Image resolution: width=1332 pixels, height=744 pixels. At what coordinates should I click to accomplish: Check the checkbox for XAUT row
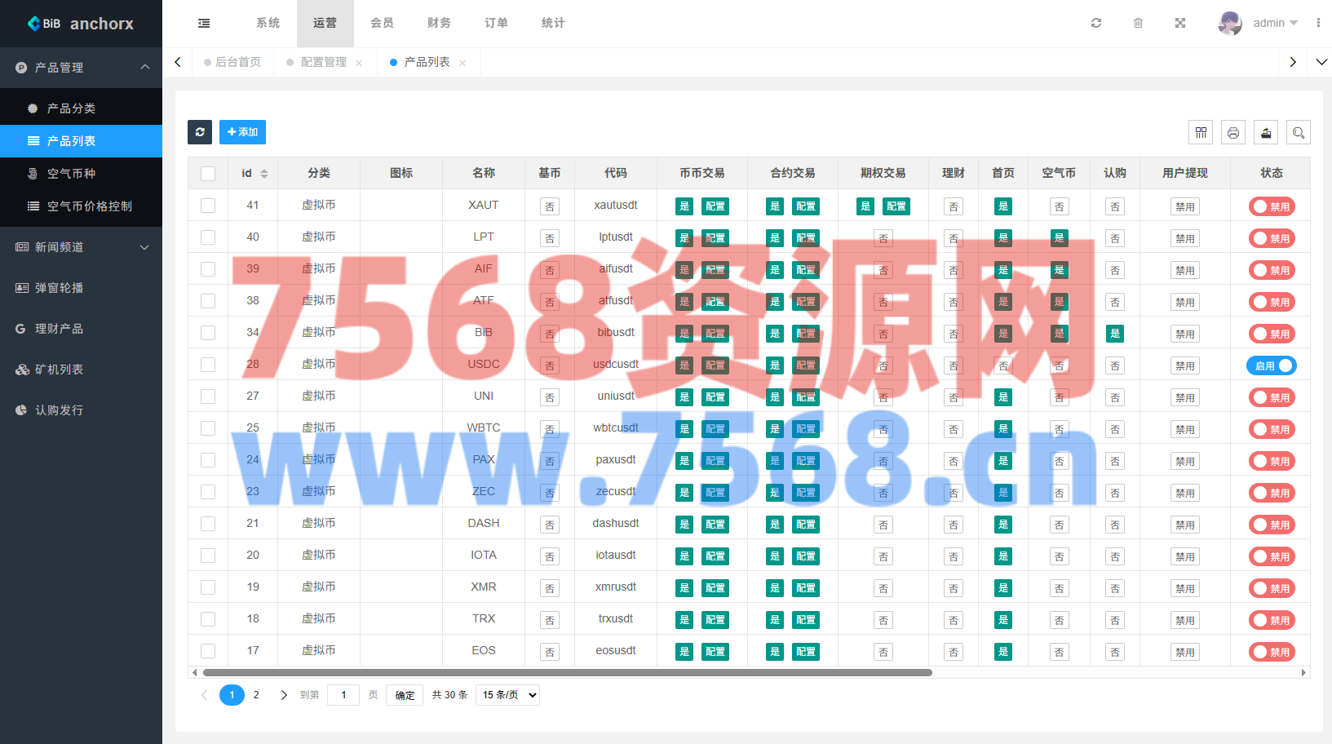[208, 206]
